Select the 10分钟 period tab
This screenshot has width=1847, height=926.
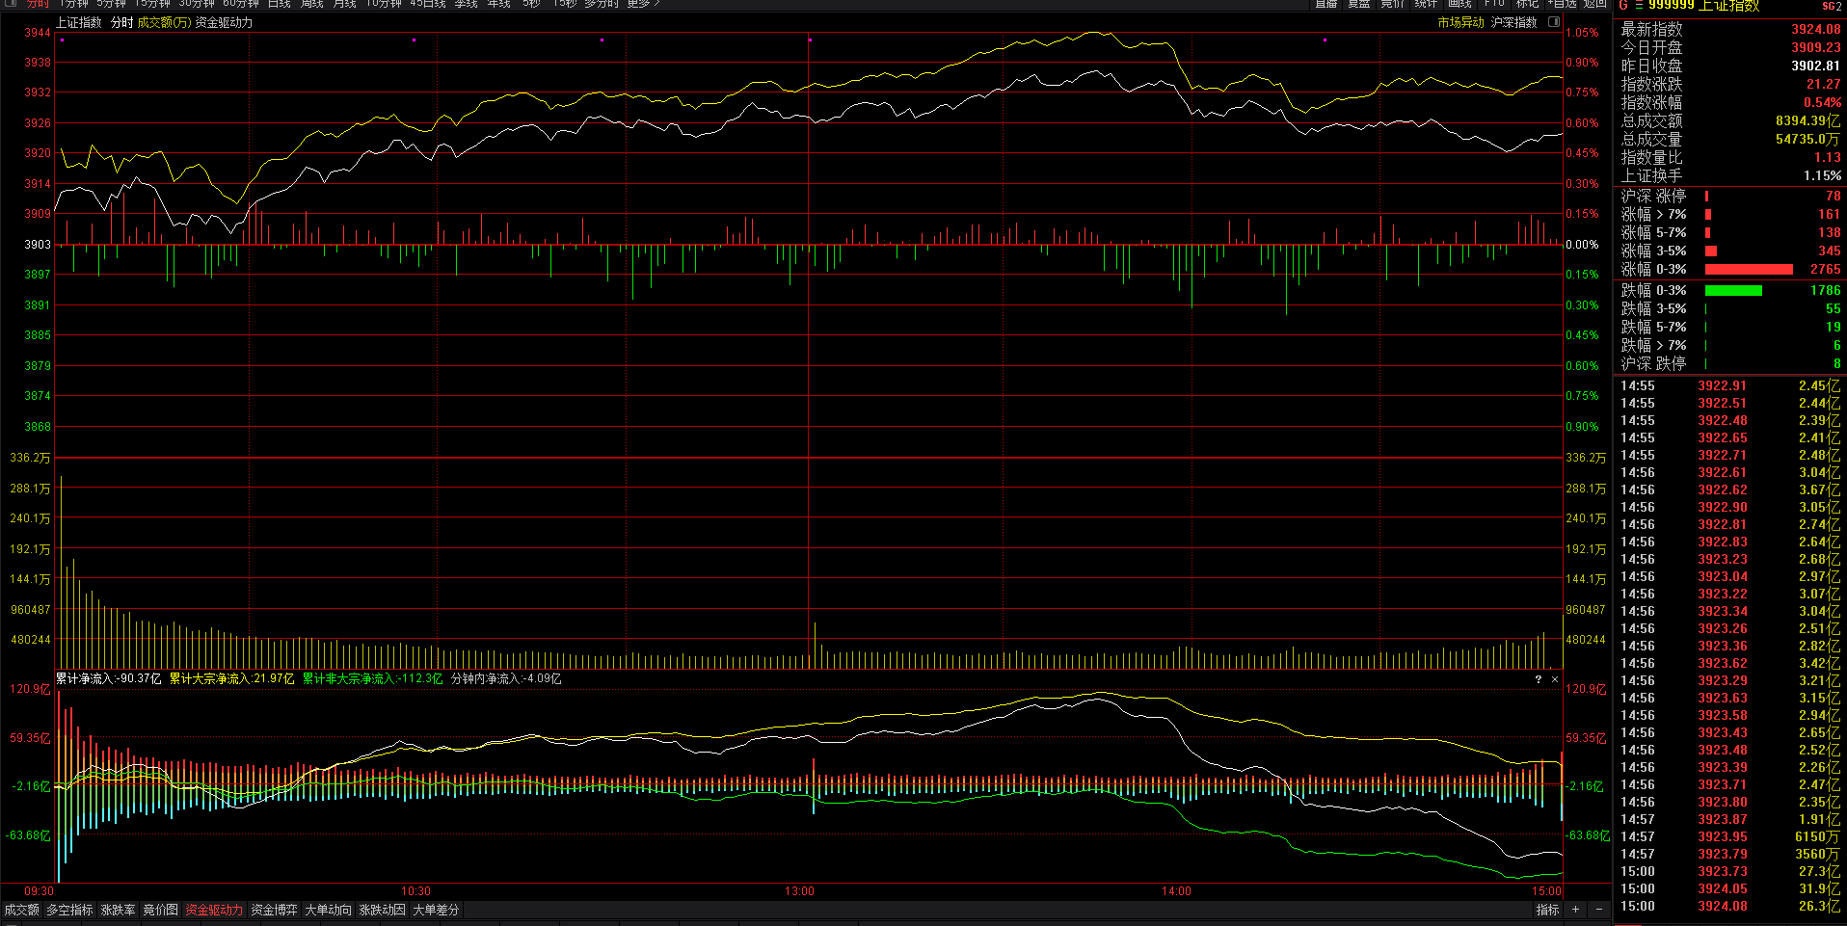click(384, 3)
